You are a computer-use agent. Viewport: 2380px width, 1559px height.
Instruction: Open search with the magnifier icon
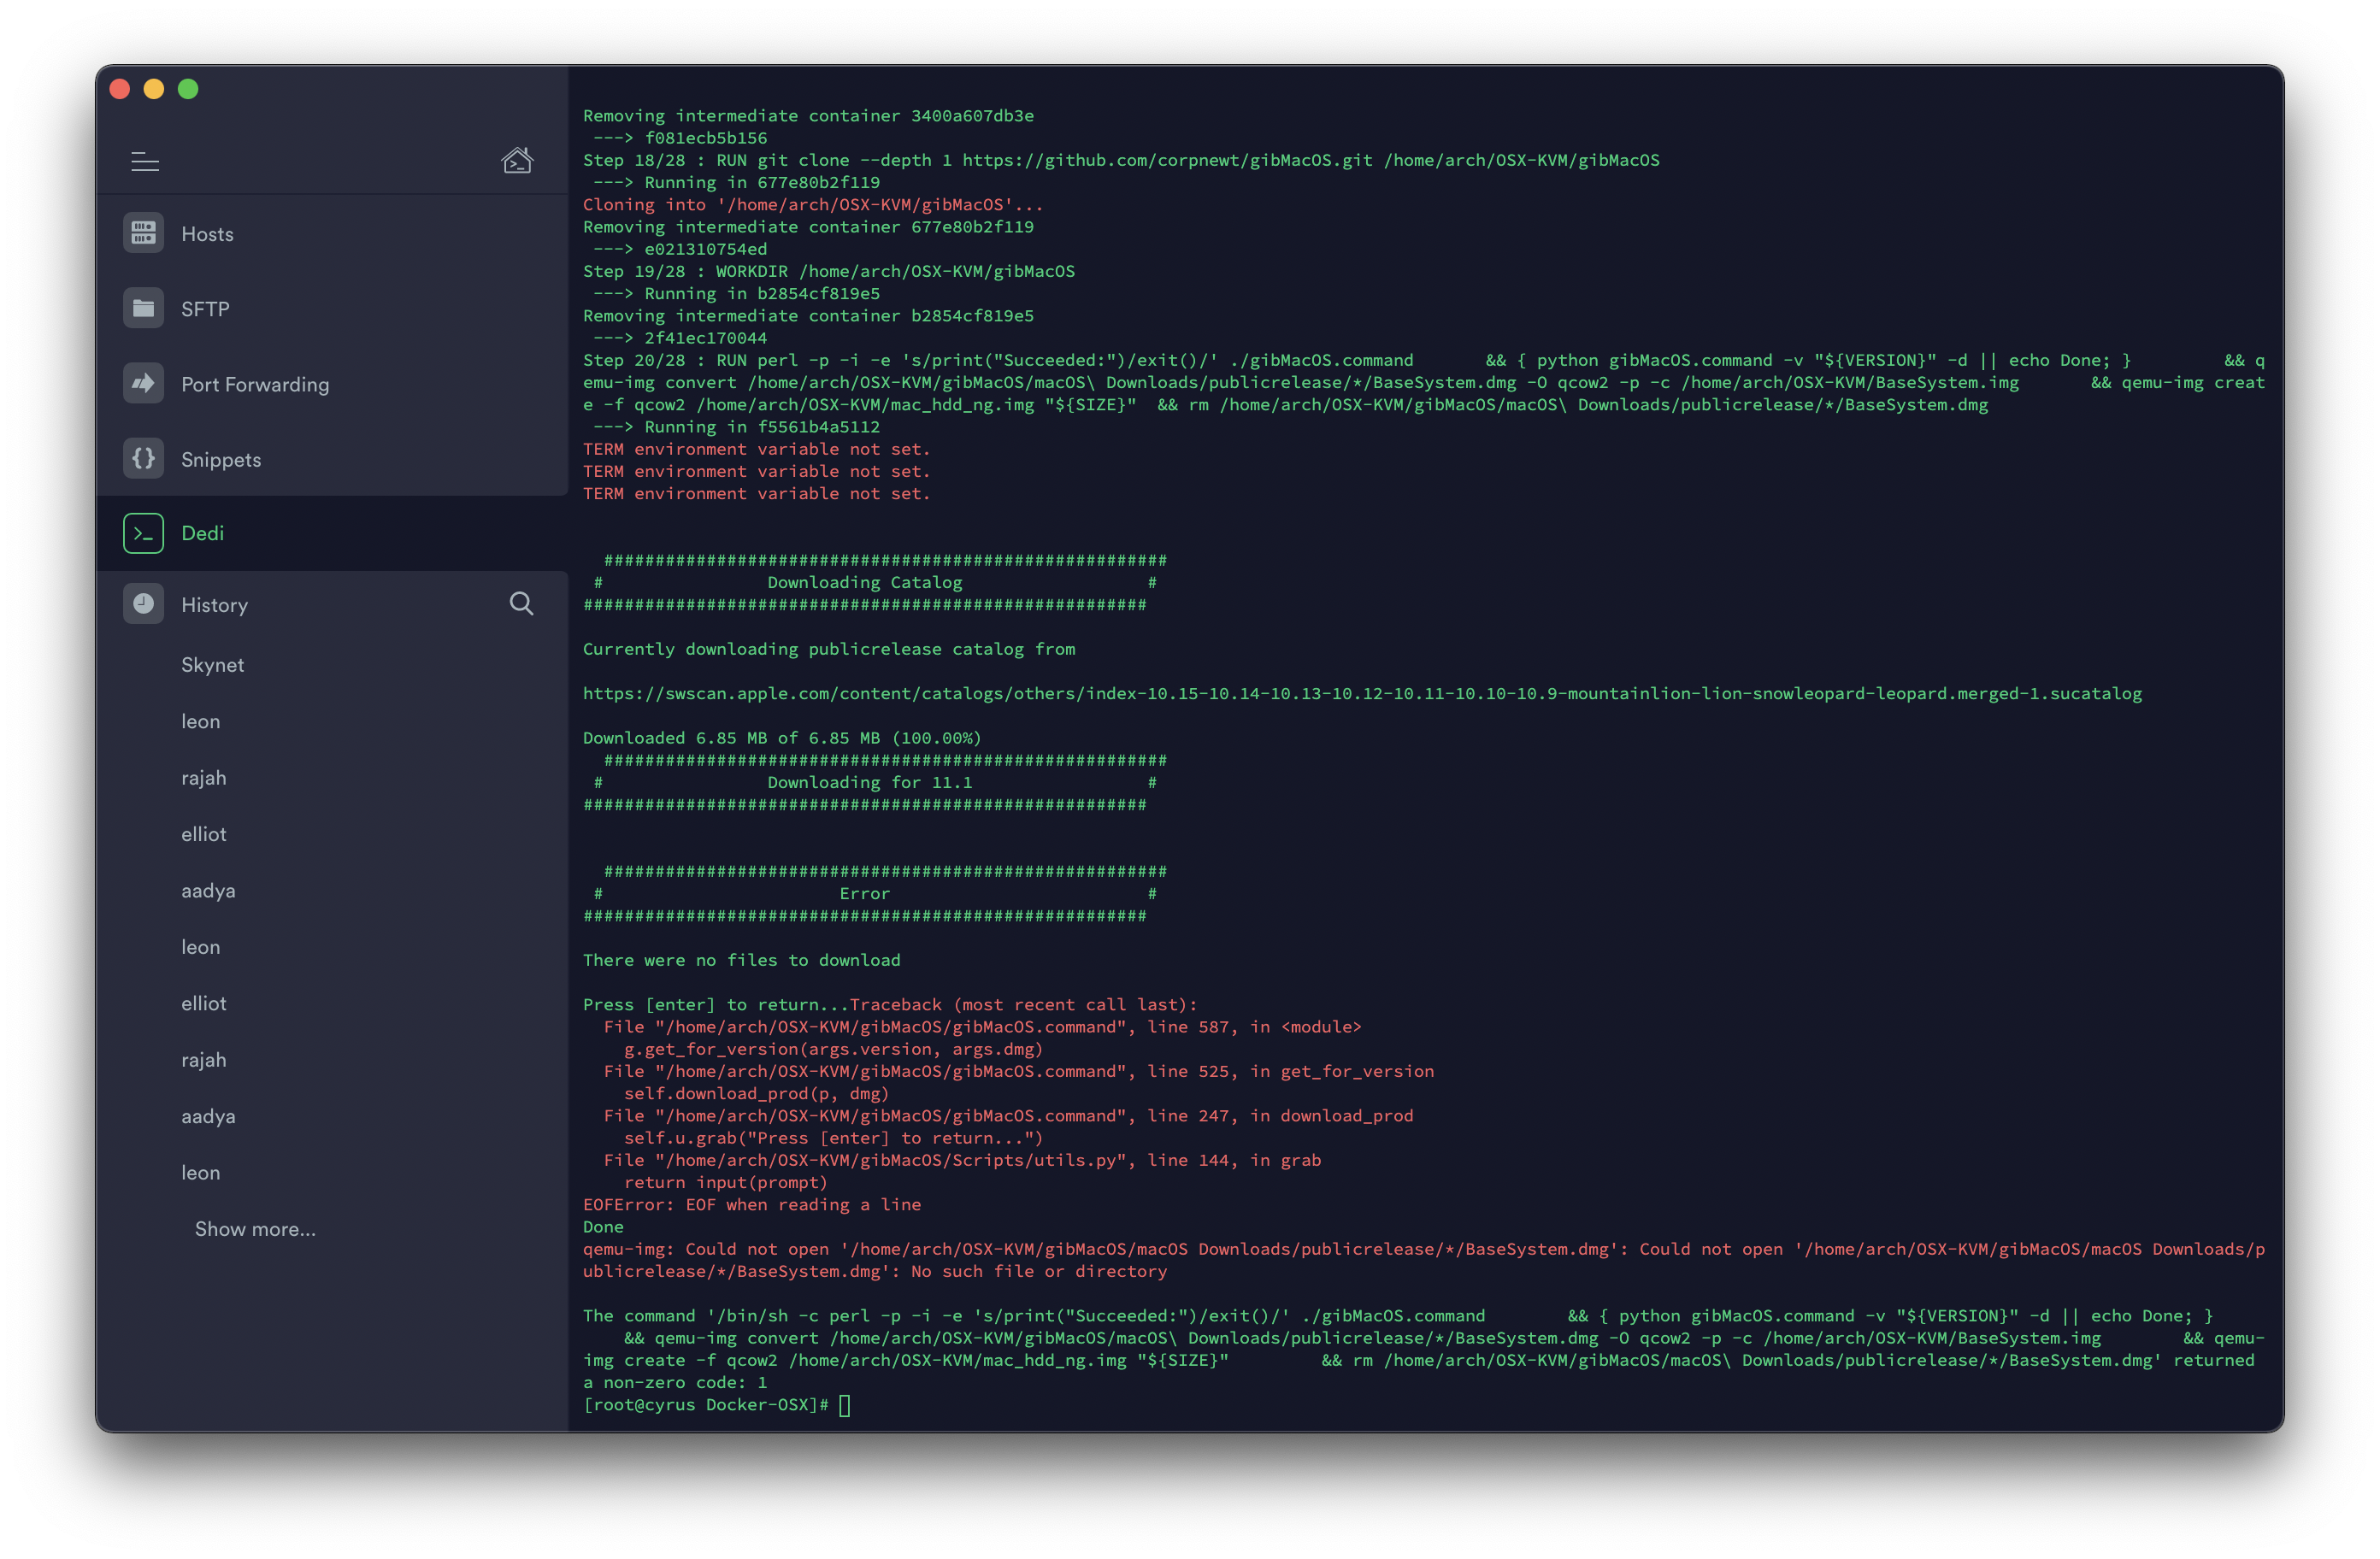coord(521,603)
